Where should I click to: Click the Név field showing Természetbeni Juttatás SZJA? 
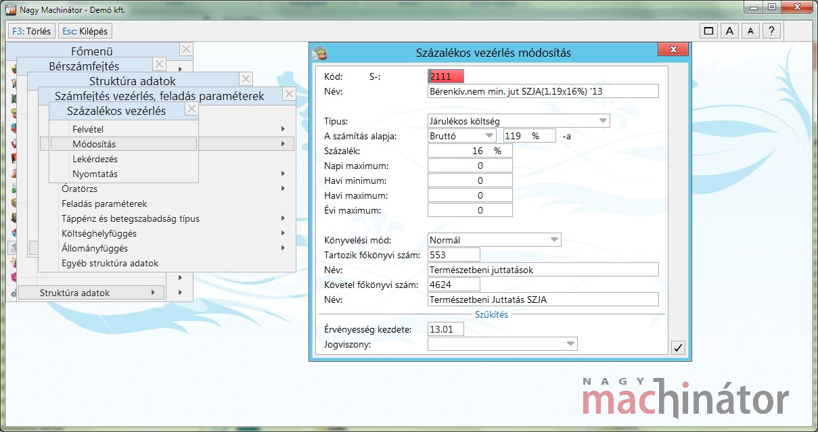click(x=543, y=299)
